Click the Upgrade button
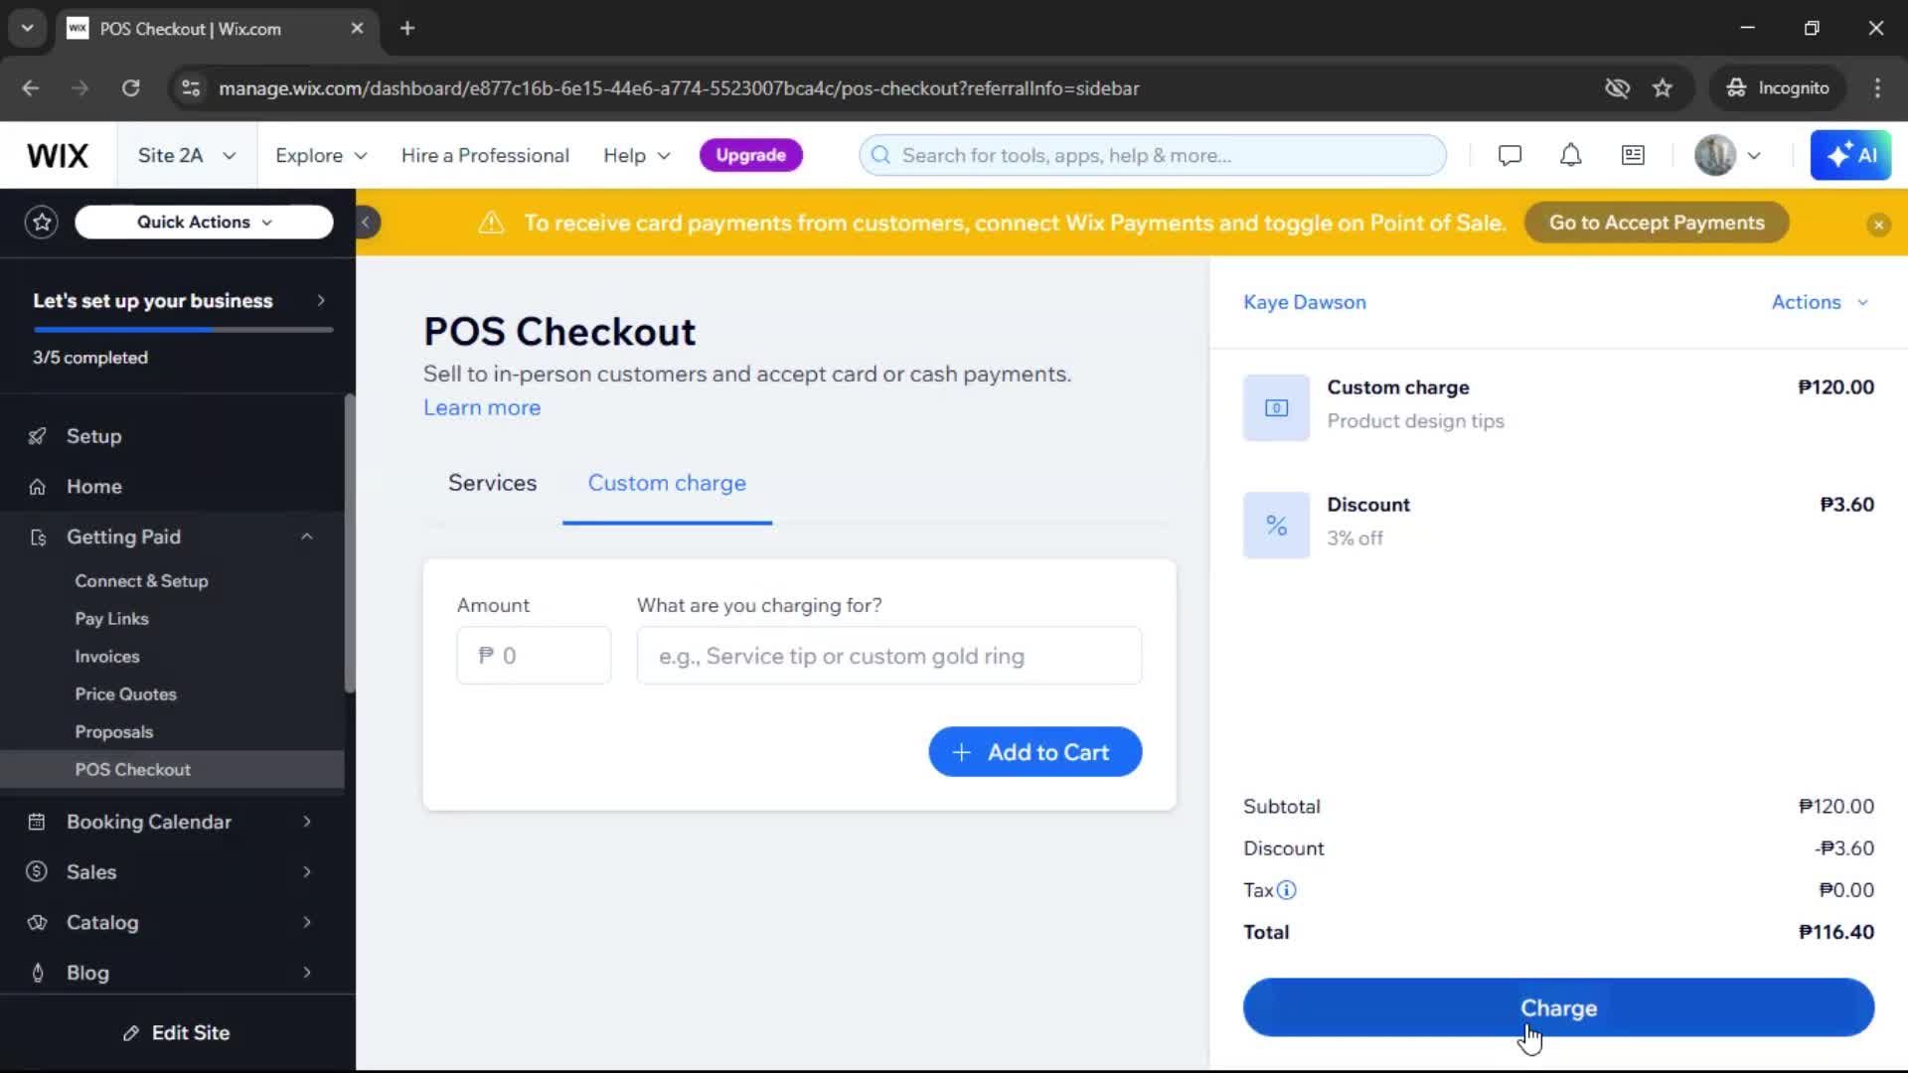This screenshot has height=1073, width=1908. tap(750, 155)
